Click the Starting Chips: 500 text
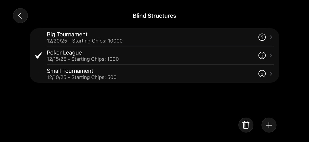Image resolution: width=309 pixels, height=142 pixels. 94,77
